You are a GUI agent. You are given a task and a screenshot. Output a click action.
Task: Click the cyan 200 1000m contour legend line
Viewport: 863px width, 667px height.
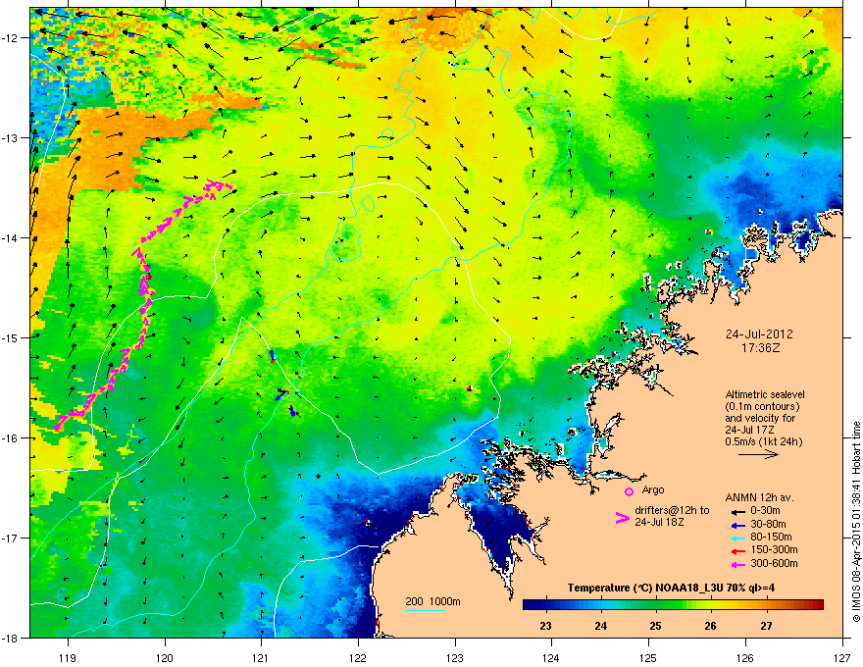click(x=425, y=610)
